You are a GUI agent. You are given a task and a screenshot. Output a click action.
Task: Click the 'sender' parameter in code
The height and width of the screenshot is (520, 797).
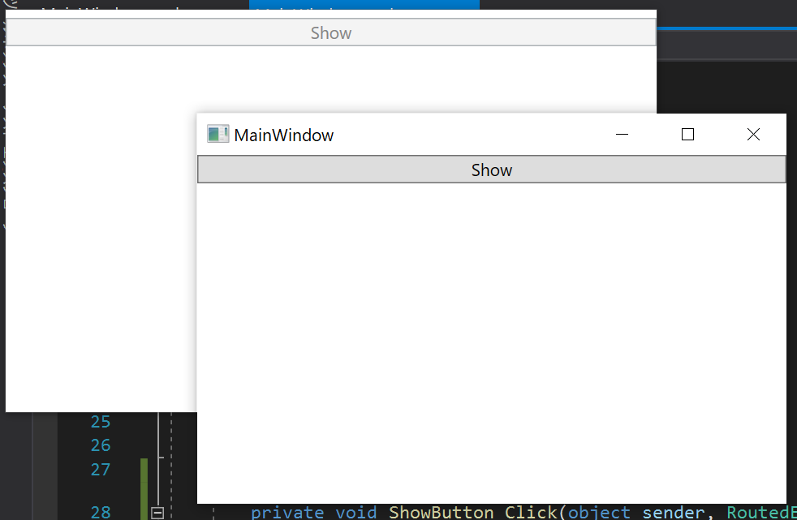(x=673, y=513)
